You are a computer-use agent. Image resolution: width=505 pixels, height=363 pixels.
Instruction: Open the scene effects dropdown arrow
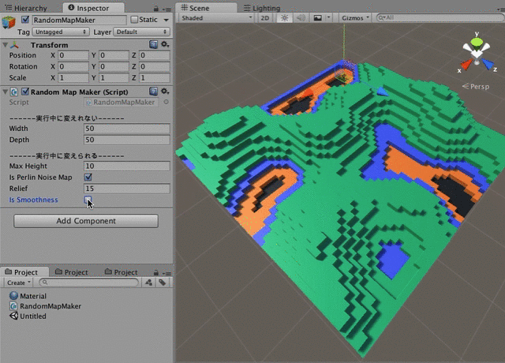328,17
